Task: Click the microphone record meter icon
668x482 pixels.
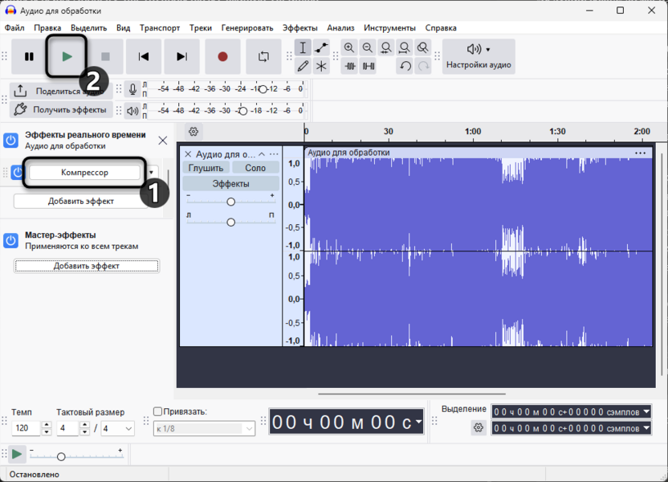Action: [132, 89]
